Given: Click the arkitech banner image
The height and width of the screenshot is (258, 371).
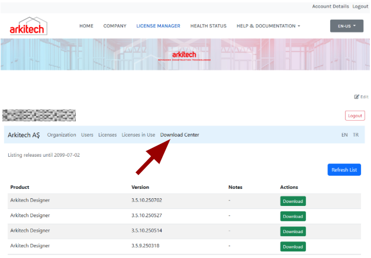Looking at the screenshot, I should (185, 54).
